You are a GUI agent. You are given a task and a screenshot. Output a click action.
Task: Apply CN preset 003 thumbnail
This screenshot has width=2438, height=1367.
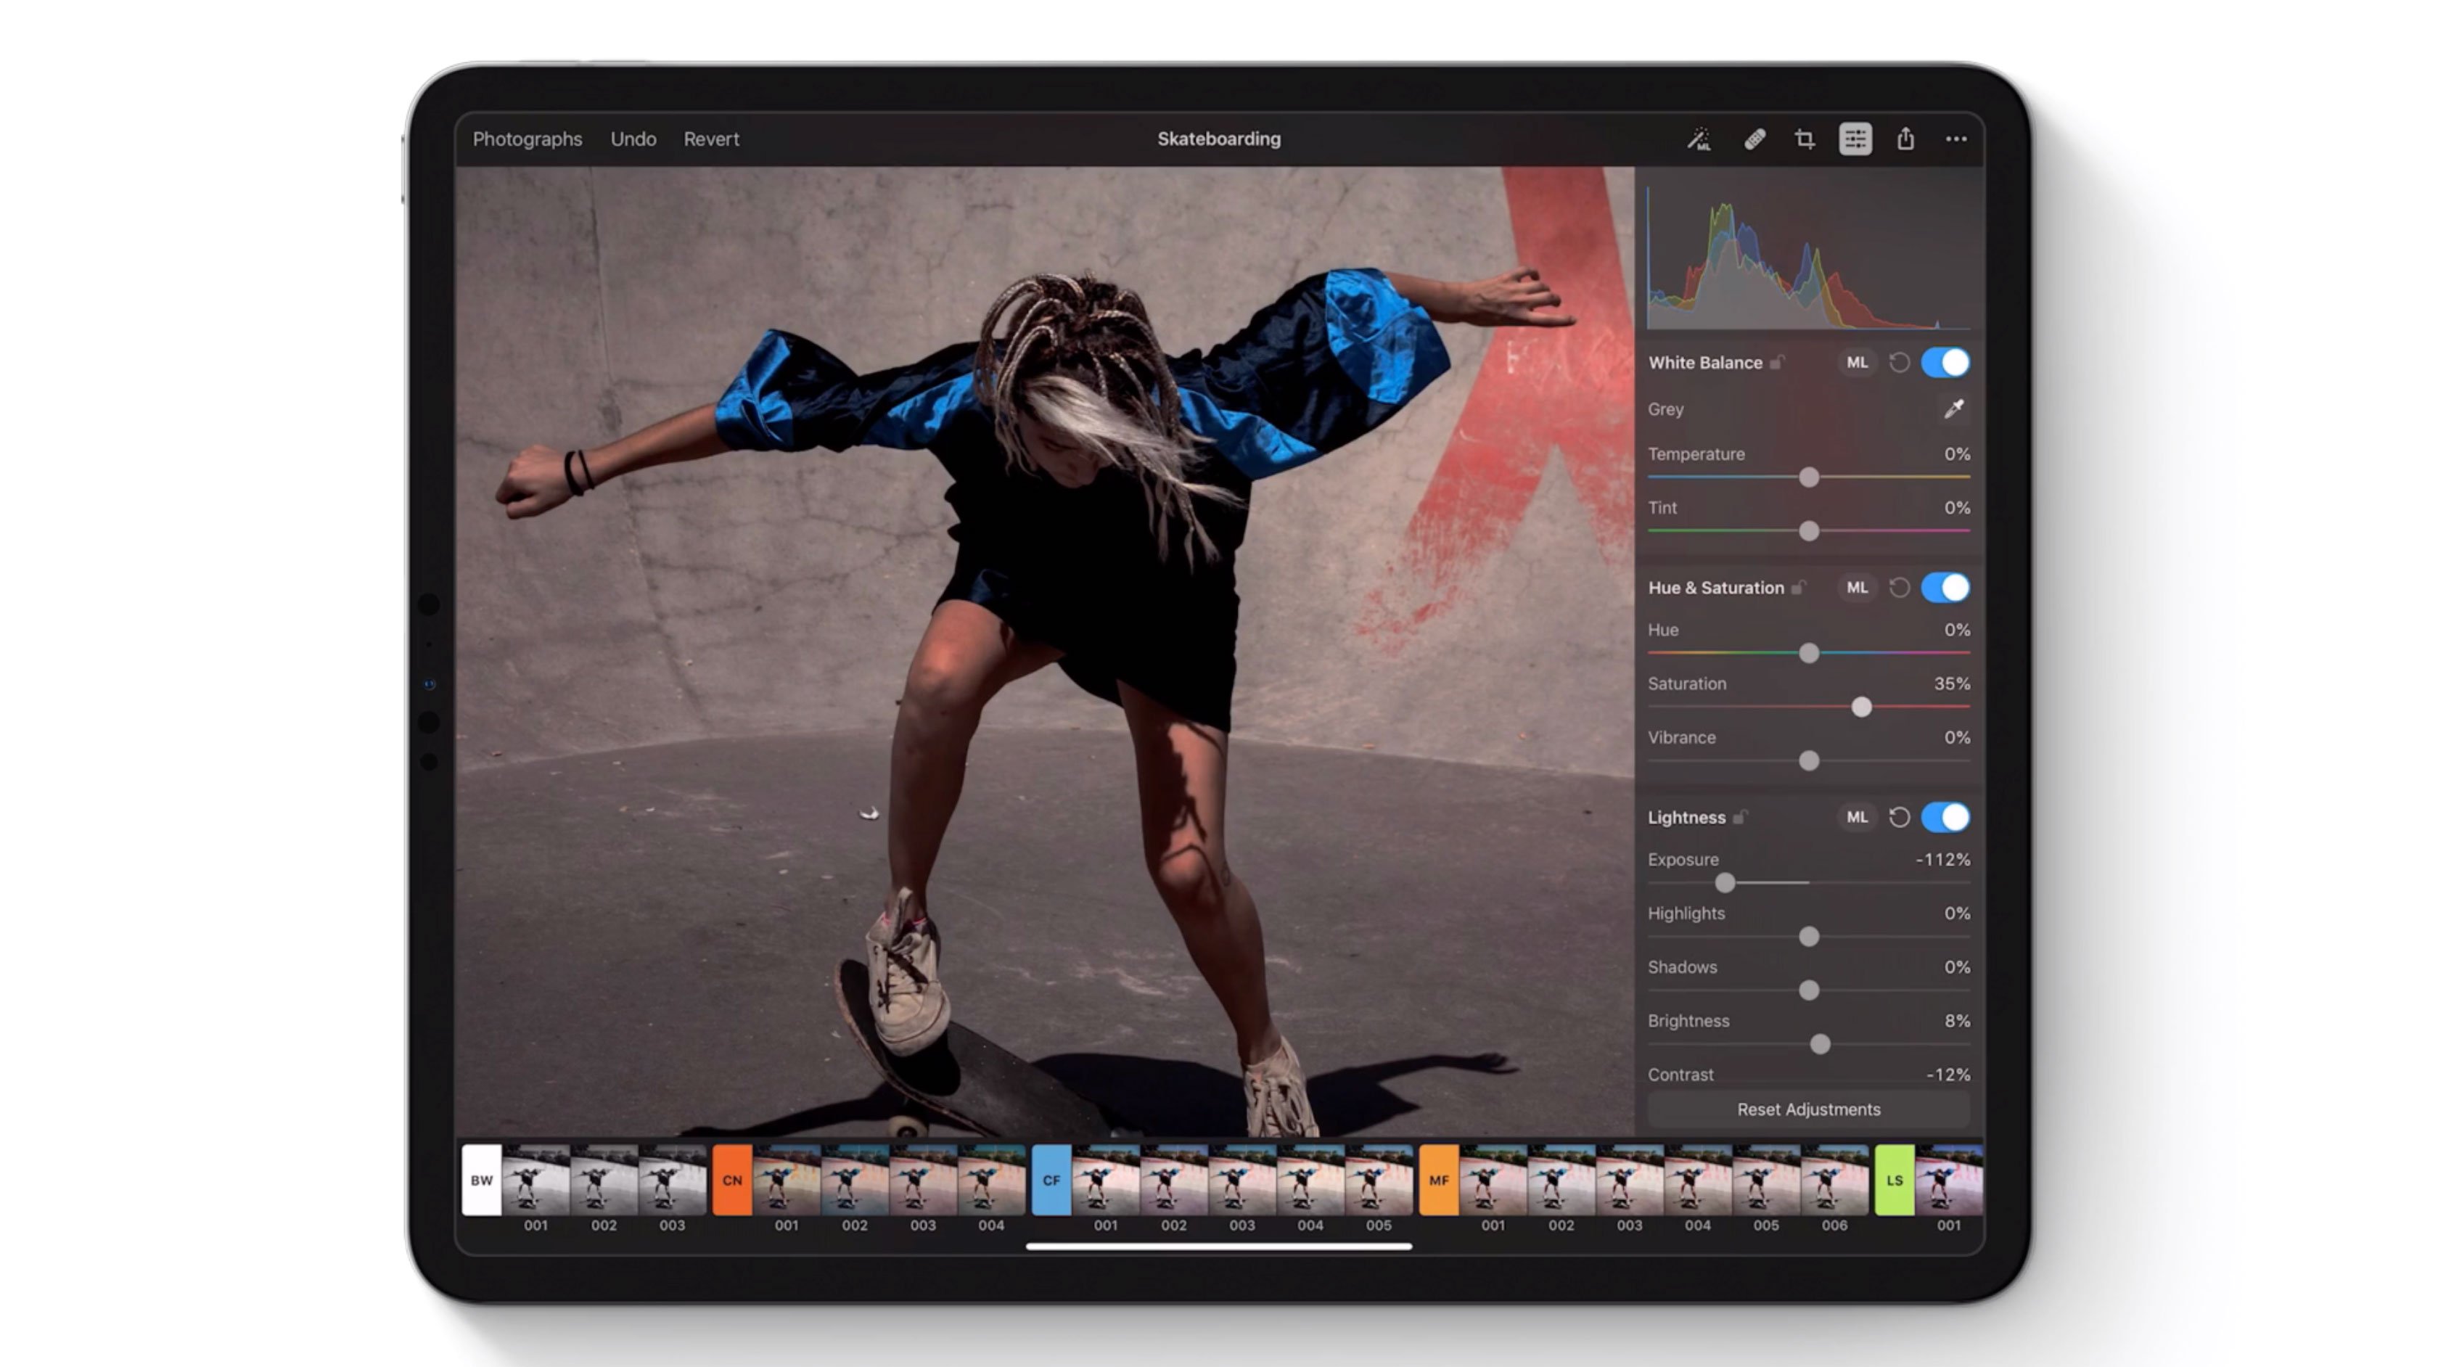point(923,1181)
